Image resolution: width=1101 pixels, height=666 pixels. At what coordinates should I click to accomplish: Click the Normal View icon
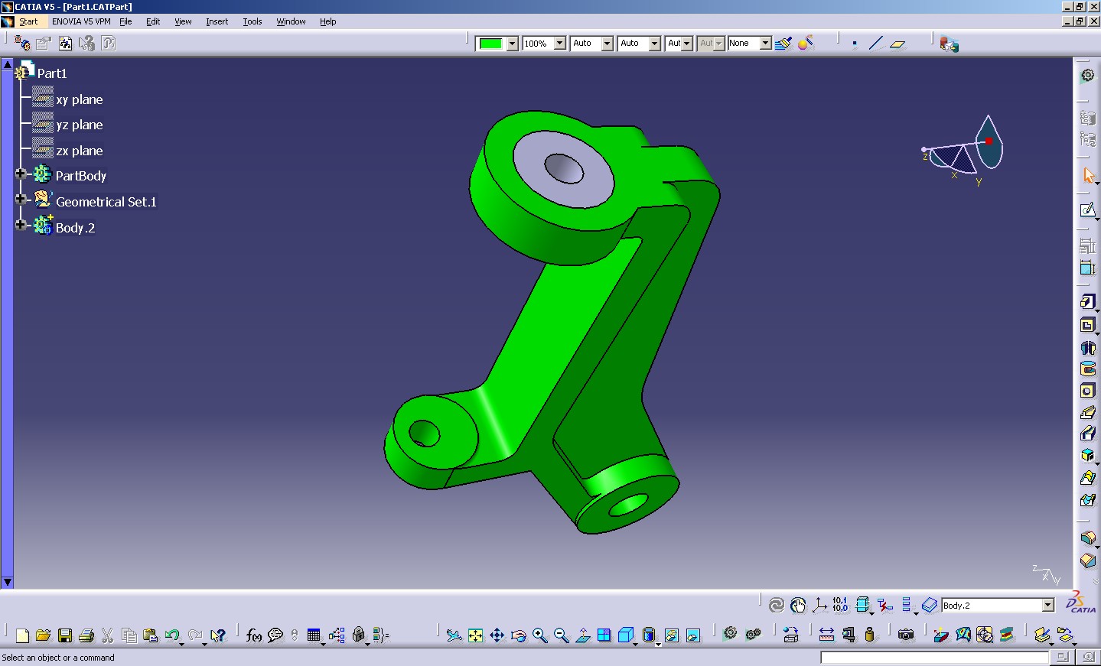click(x=582, y=635)
